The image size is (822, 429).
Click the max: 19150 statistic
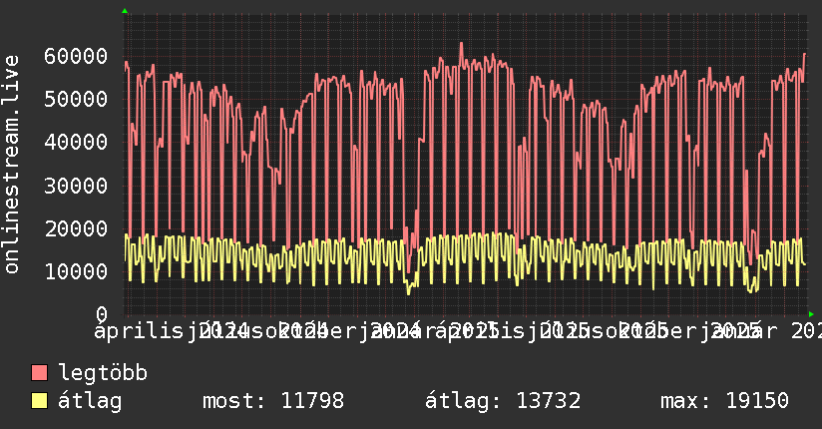pyautogui.click(x=724, y=401)
